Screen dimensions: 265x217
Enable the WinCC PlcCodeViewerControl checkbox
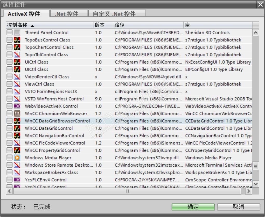[9, 143]
